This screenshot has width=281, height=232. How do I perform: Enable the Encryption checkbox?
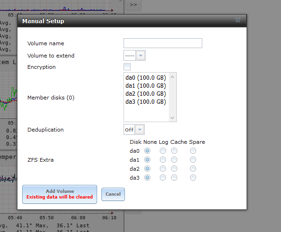(x=127, y=66)
